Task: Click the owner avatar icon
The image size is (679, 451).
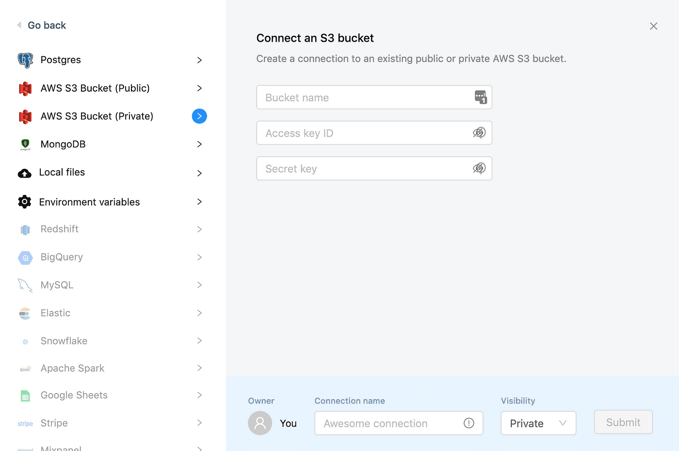Action: (x=260, y=423)
